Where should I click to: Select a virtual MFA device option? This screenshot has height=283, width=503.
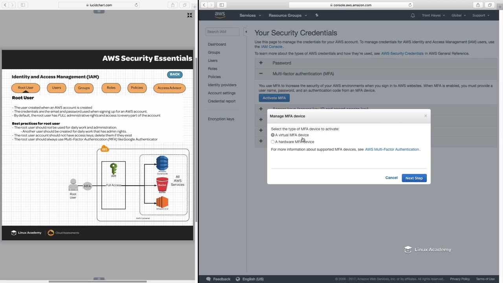coord(273,135)
